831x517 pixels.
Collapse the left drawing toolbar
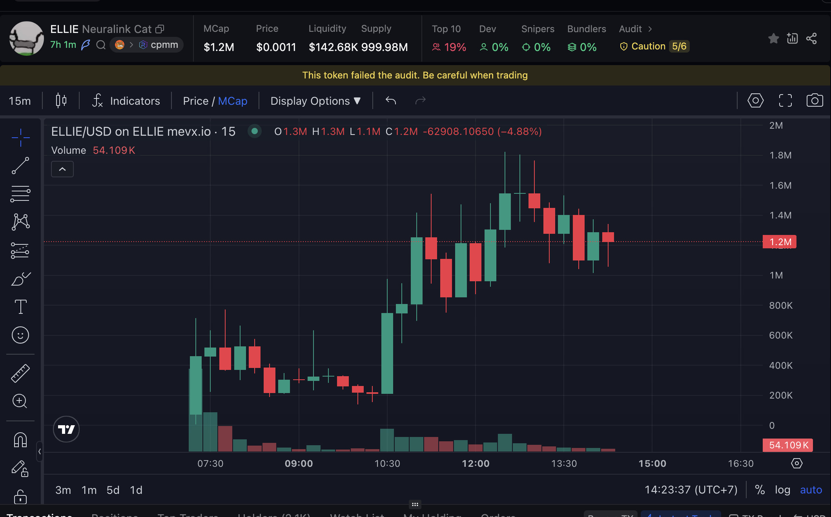tap(40, 451)
